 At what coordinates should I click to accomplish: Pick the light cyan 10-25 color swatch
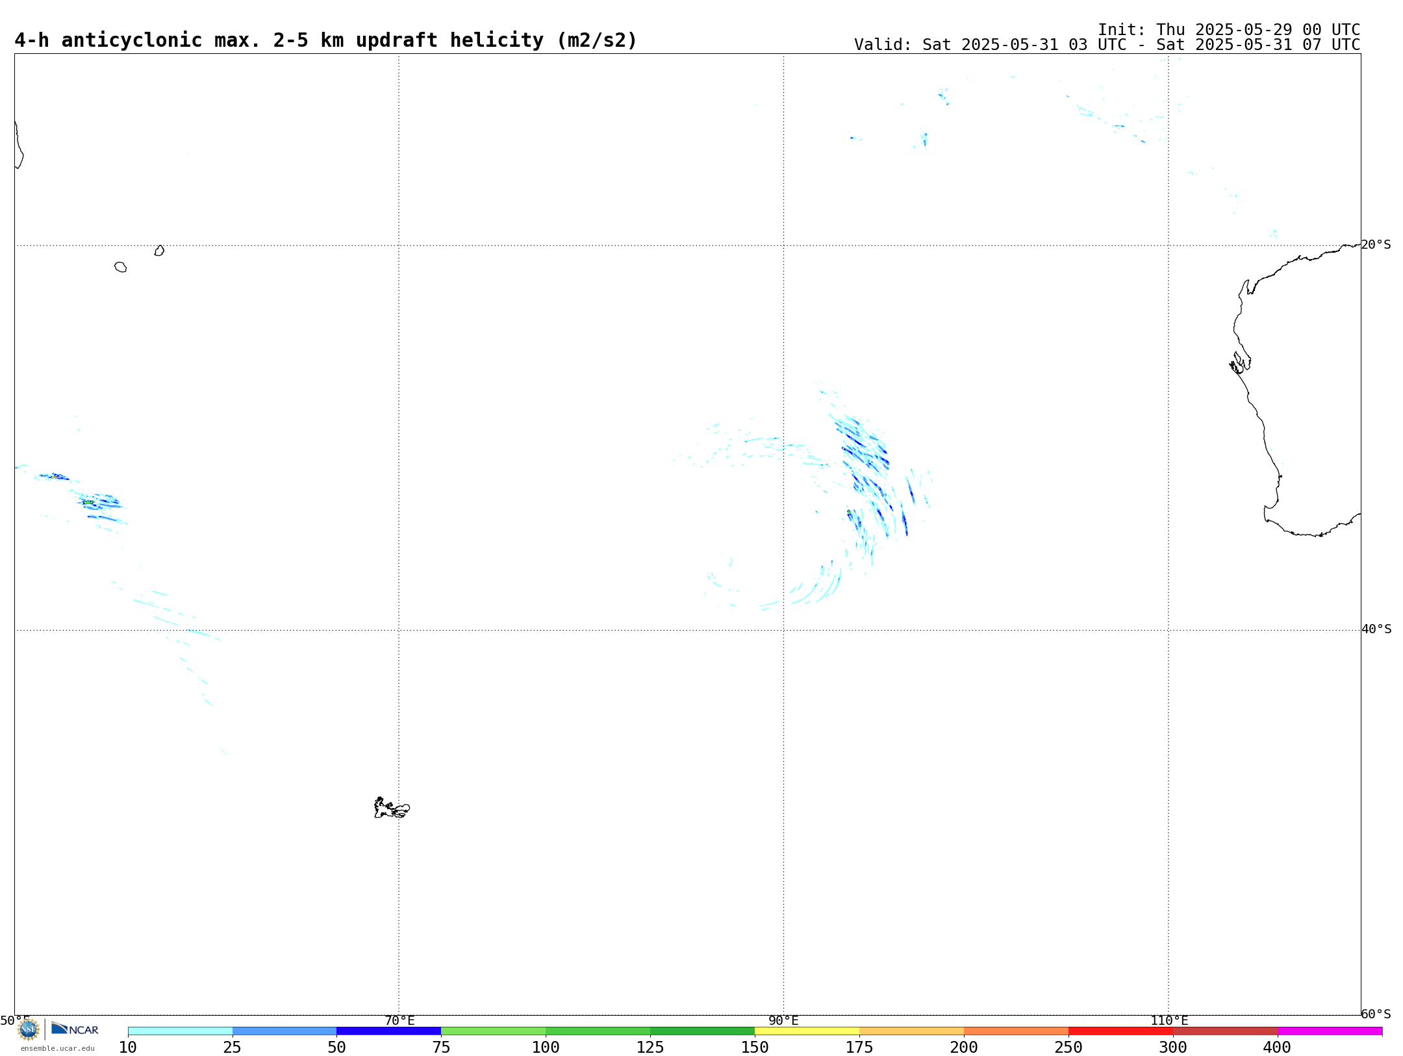(x=180, y=1031)
